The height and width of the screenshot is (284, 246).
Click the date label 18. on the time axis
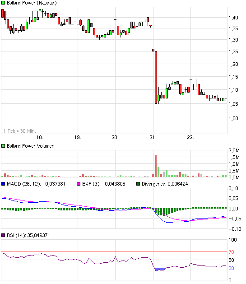(x=40, y=137)
